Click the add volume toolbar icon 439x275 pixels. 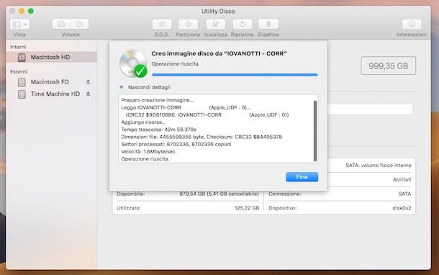click(61, 24)
